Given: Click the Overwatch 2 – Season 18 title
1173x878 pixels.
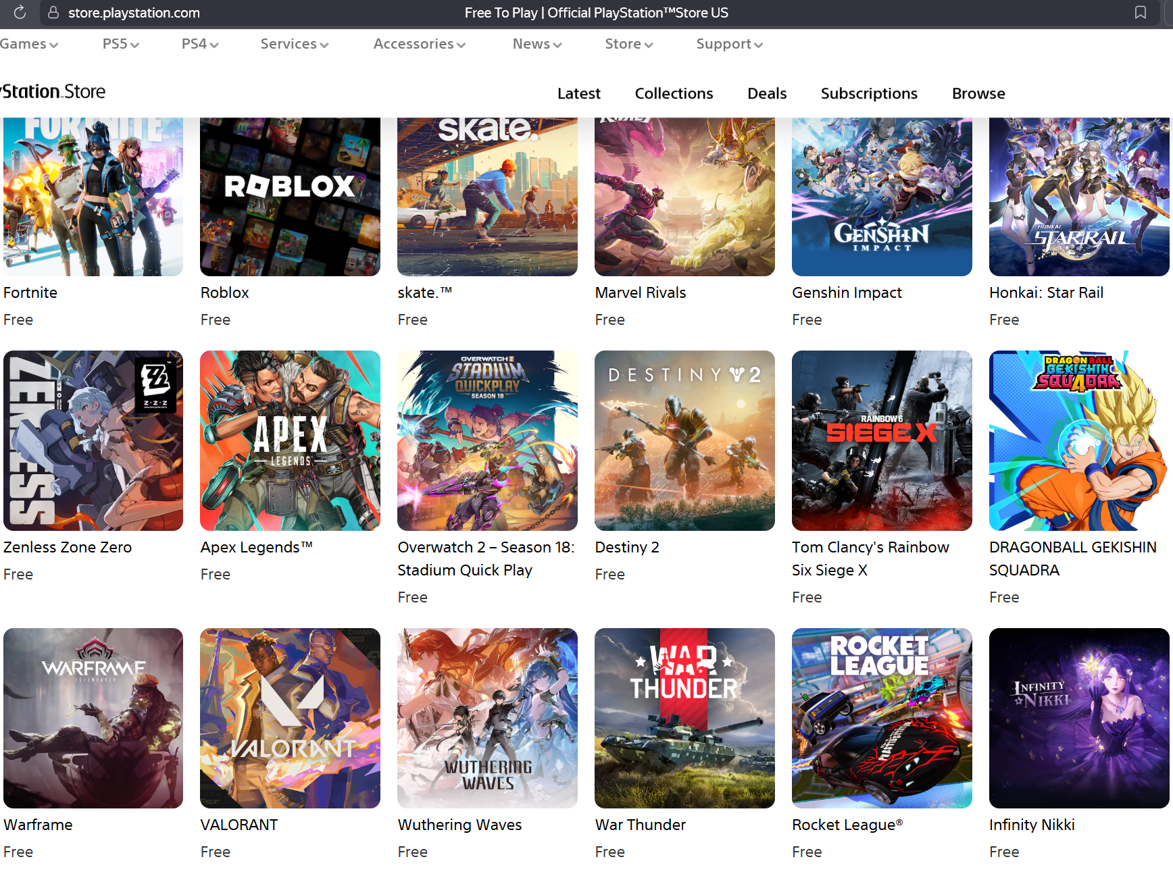Looking at the screenshot, I should point(486,559).
